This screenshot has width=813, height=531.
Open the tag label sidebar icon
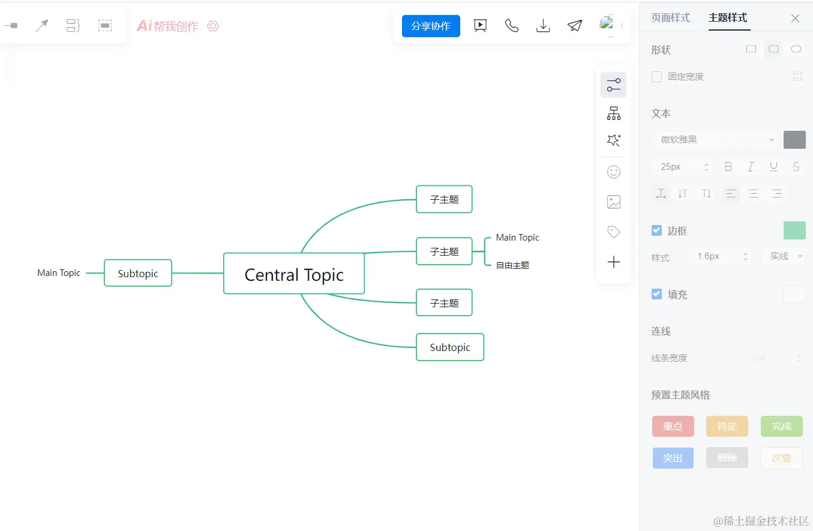[613, 232]
